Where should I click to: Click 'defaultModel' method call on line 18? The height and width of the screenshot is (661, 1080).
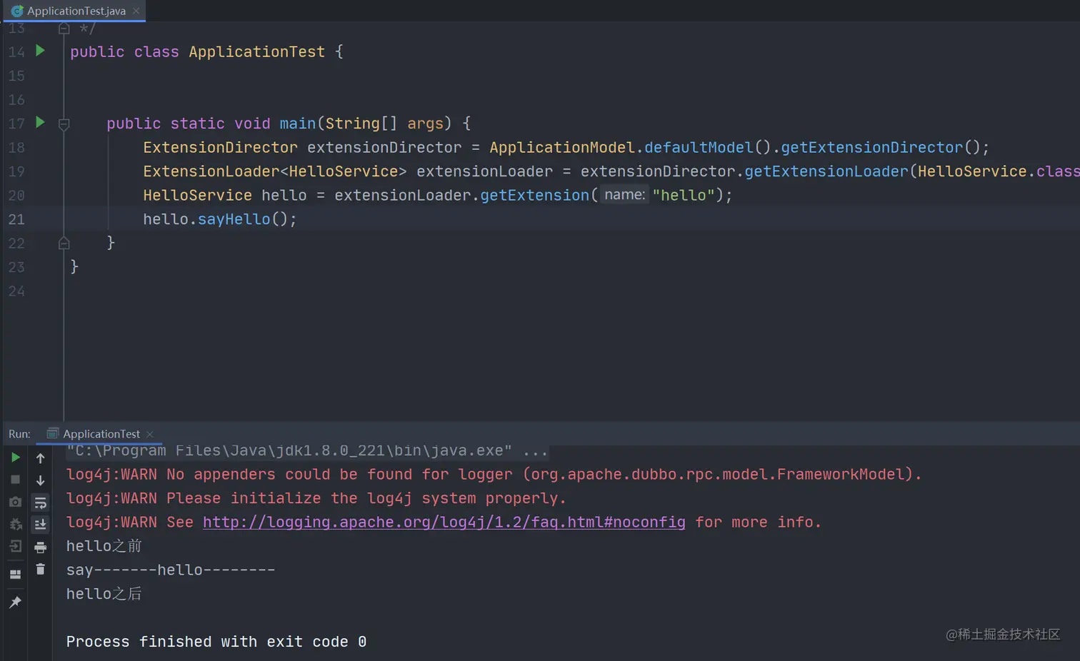coord(699,147)
